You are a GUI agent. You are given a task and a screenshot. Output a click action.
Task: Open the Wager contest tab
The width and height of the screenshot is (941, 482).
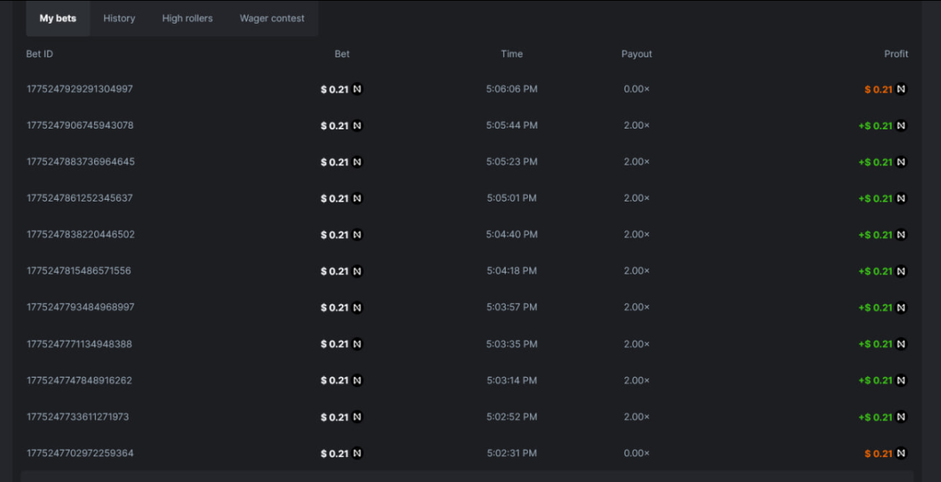point(272,18)
